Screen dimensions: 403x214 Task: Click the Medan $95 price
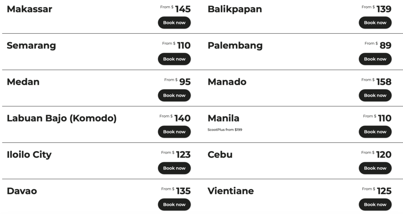point(185,82)
